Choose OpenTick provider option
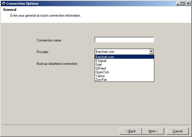192x137 pixels. [124, 72]
